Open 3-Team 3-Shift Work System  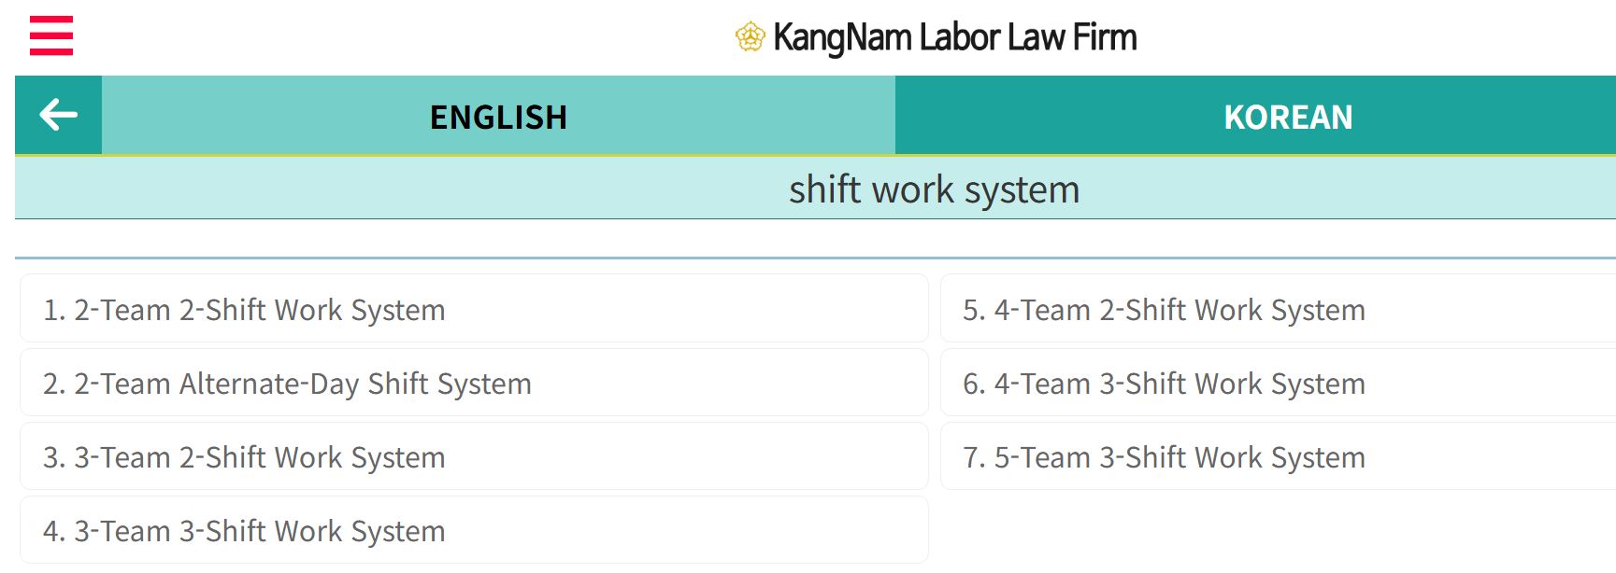tap(245, 531)
